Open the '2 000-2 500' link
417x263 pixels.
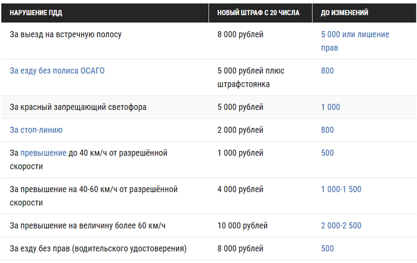tap(341, 226)
